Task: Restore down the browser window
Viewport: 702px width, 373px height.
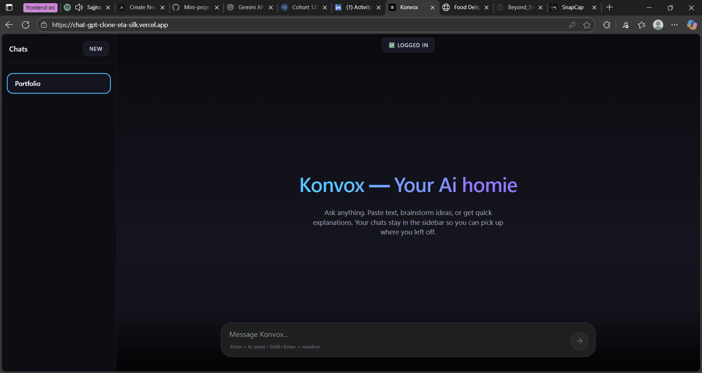Action: [670, 7]
